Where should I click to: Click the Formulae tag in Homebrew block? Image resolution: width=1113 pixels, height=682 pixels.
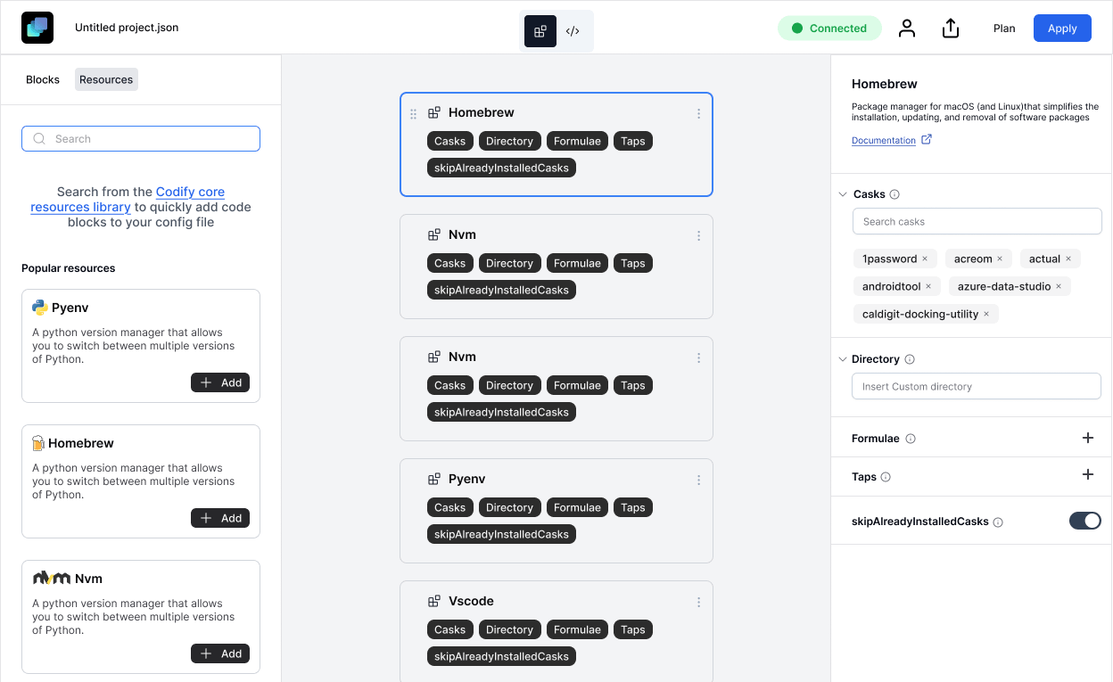(x=577, y=141)
